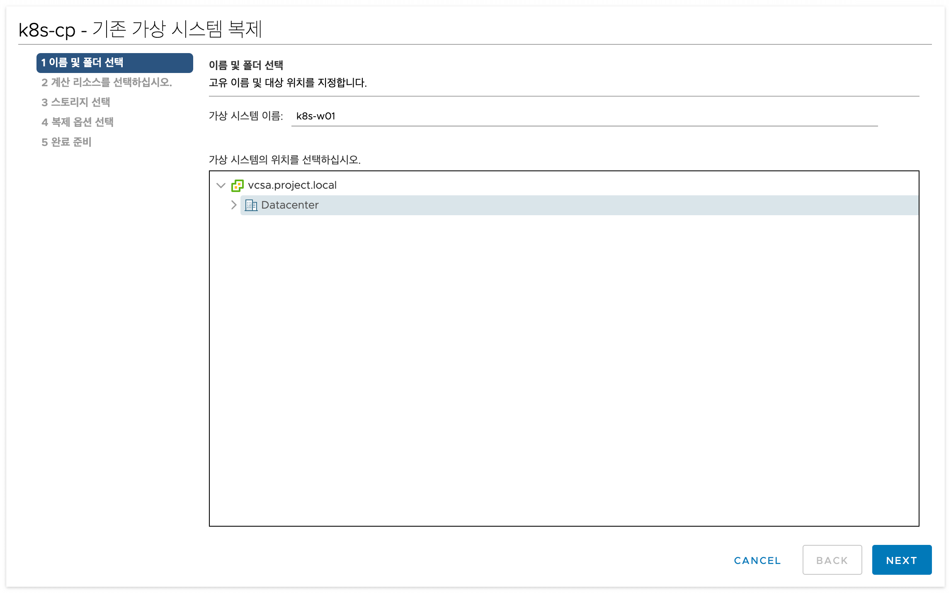The image size is (951, 593).
Task: Click the k8s-cp 기존 가상 시스템 복제 dialog title
Action: [x=140, y=29]
